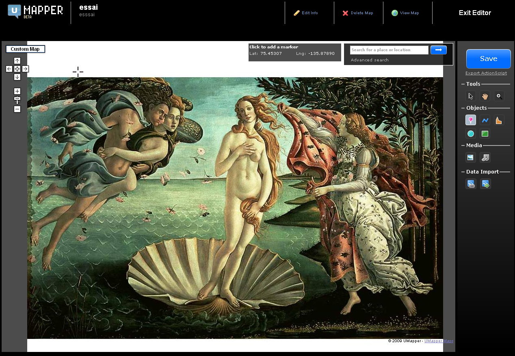Choose the green rectangle object tool
The image size is (515, 356).
coord(485,134)
